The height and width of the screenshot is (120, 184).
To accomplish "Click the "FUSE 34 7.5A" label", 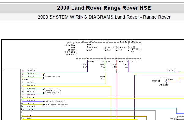I will coord(110,49).
